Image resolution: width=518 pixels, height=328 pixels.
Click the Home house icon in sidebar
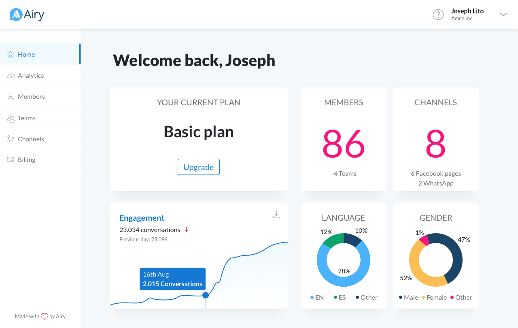[x=11, y=54]
